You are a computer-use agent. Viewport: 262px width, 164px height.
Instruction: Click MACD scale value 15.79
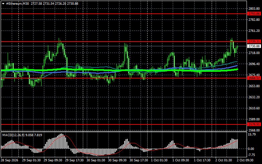point(252,134)
